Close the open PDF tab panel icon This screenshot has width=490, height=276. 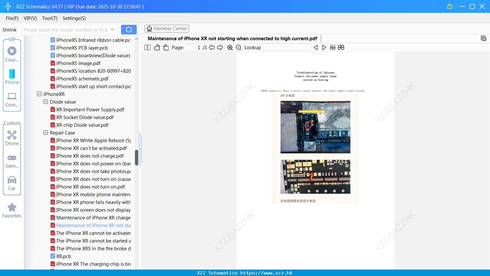coord(483,38)
